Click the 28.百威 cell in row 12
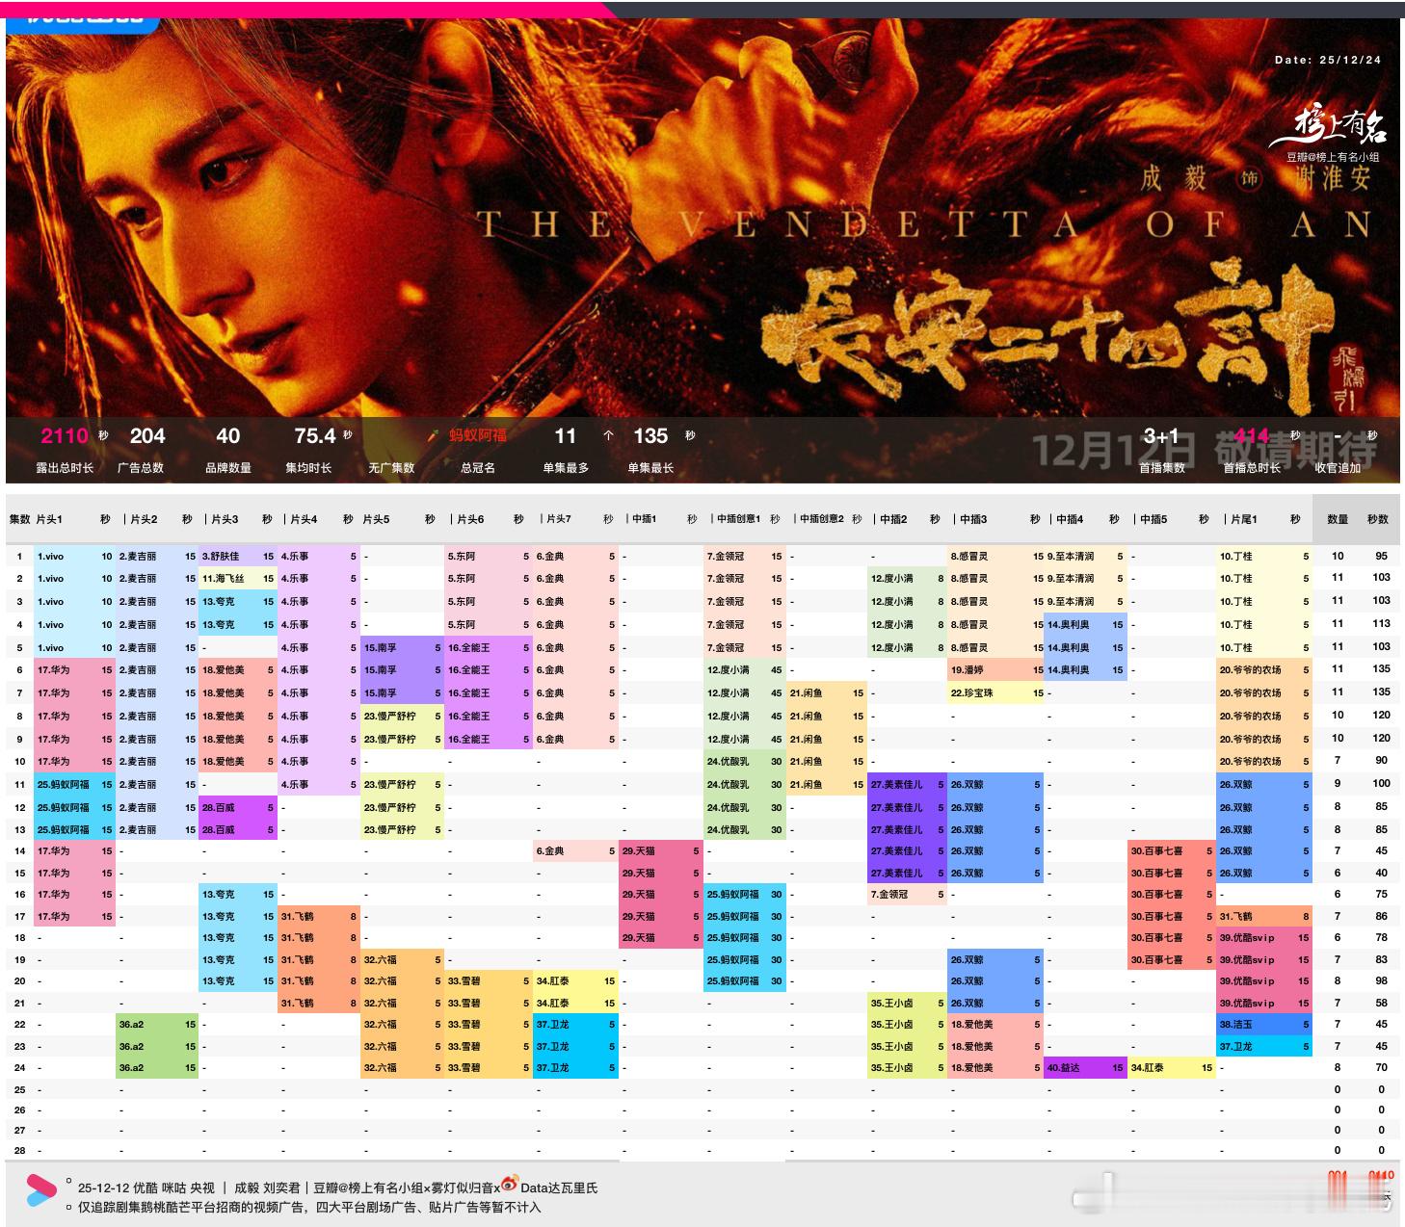This screenshot has height=1227, width=1405. [237, 807]
